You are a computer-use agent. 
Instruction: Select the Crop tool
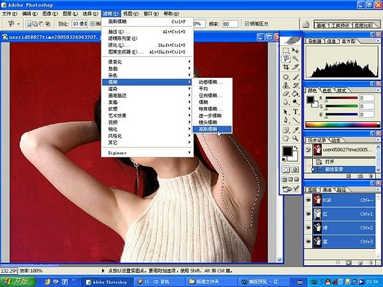coord(286,66)
